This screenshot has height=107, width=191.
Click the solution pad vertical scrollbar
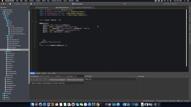click(29, 47)
